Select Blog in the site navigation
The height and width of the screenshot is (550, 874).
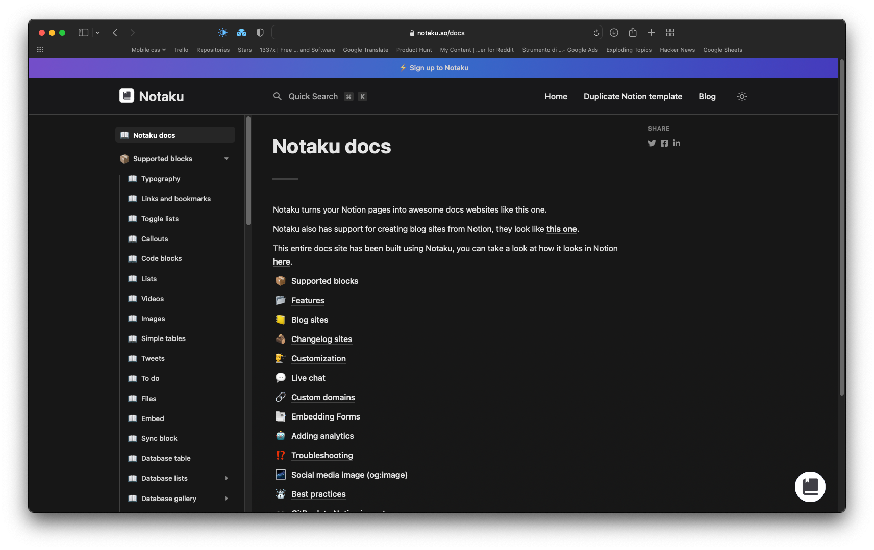pos(707,96)
